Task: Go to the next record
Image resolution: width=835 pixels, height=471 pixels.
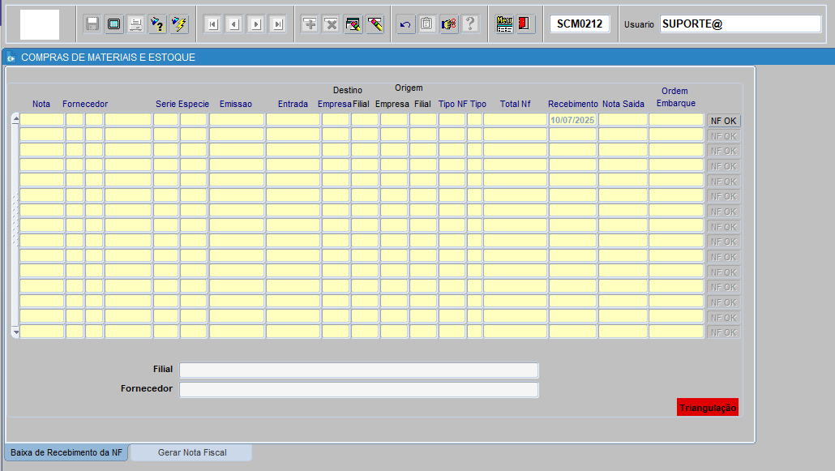Action: 255,24
